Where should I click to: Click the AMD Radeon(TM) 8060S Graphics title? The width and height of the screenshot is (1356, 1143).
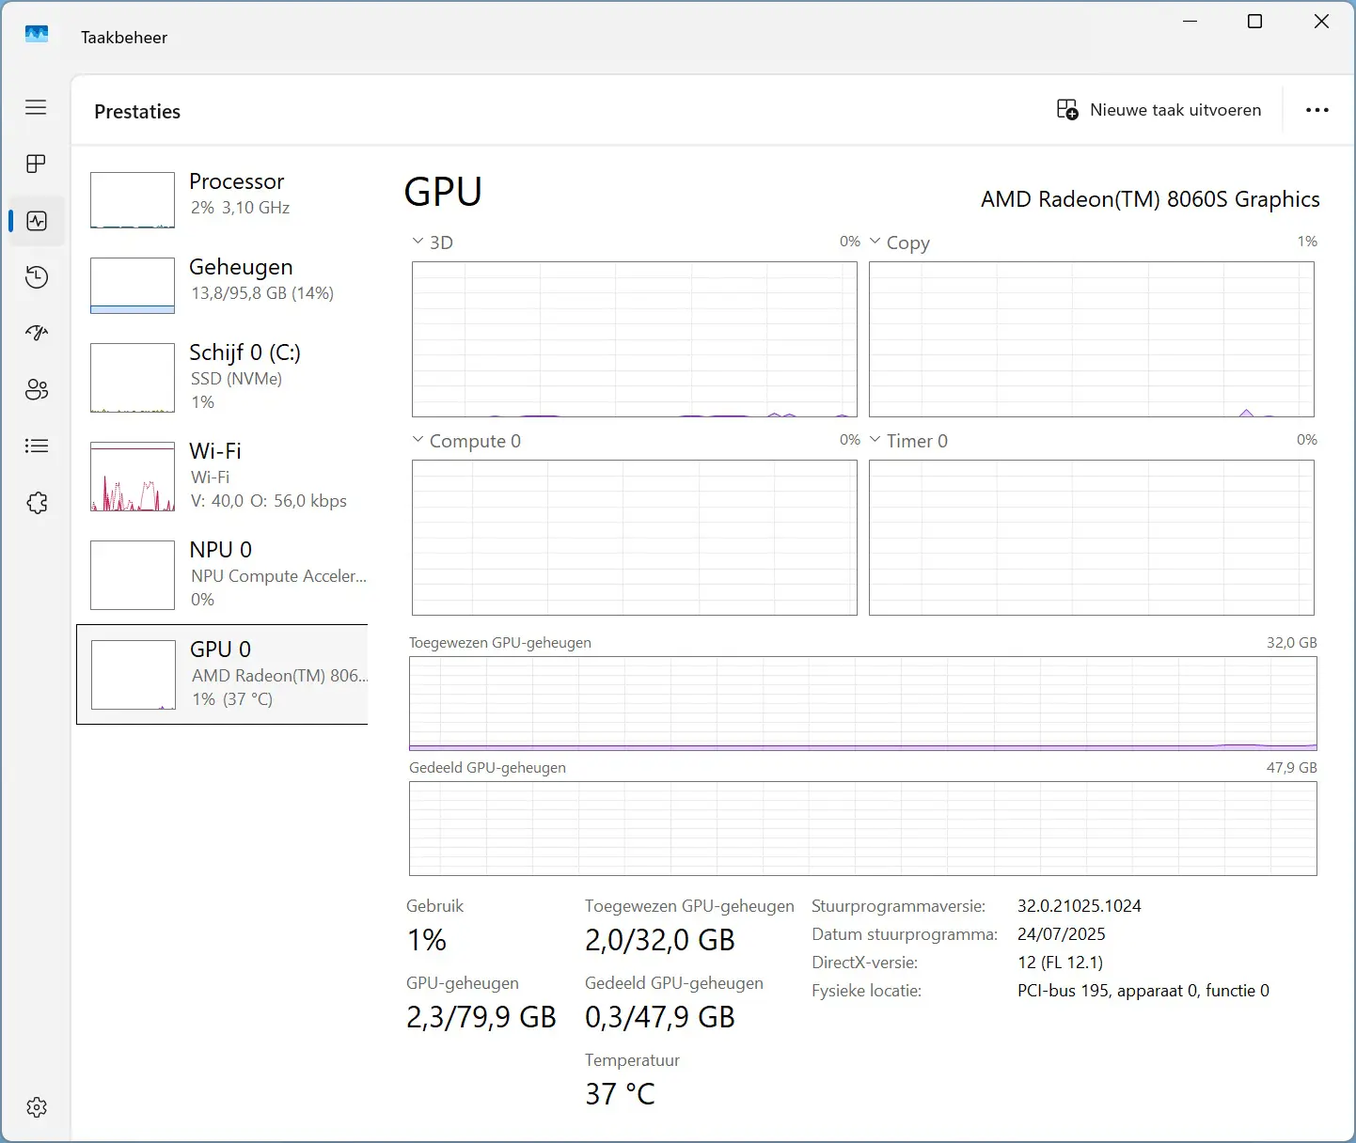coord(1150,199)
